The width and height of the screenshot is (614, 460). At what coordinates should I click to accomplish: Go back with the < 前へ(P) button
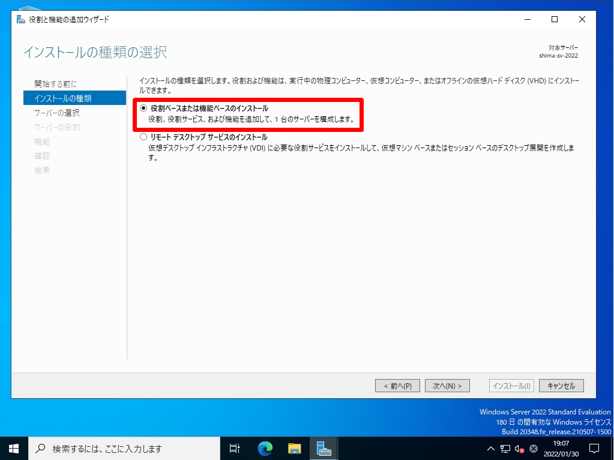pos(397,386)
